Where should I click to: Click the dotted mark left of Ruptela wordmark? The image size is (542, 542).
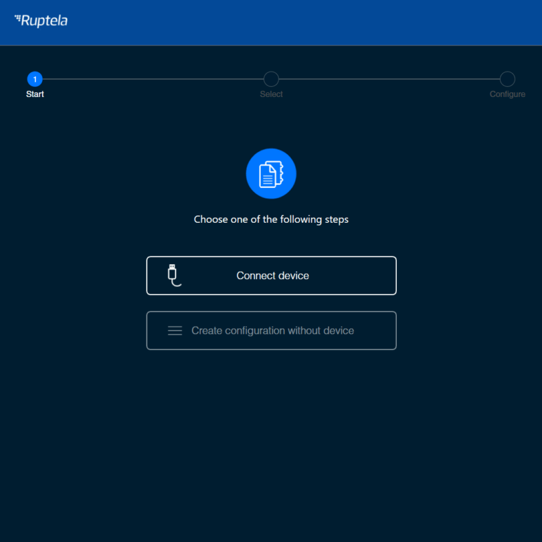click(17, 18)
